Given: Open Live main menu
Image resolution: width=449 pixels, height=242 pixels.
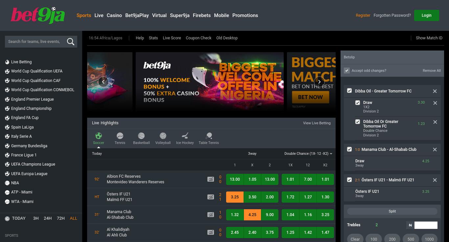Looking at the screenshot, I should [x=99, y=15].
